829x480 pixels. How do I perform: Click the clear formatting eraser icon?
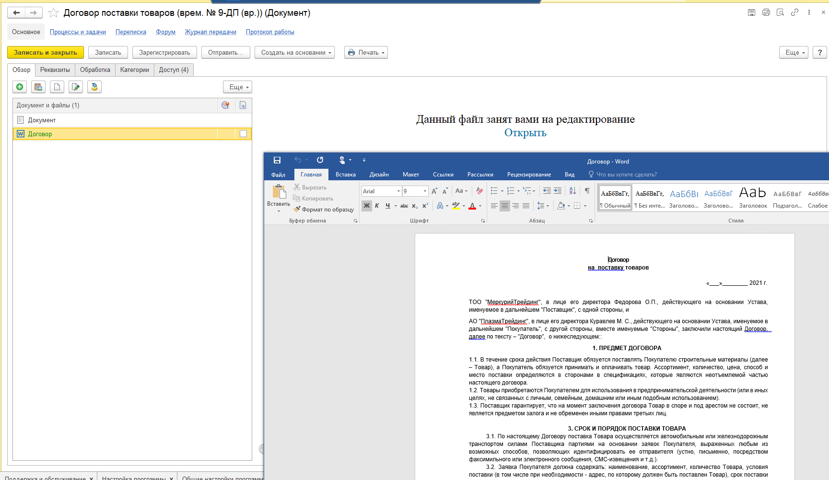click(x=479, y=191)
